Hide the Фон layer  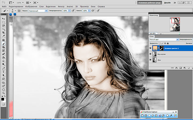[150, 60]
